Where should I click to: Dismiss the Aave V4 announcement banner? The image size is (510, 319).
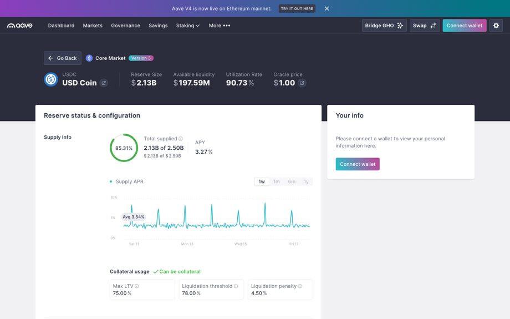327,8
